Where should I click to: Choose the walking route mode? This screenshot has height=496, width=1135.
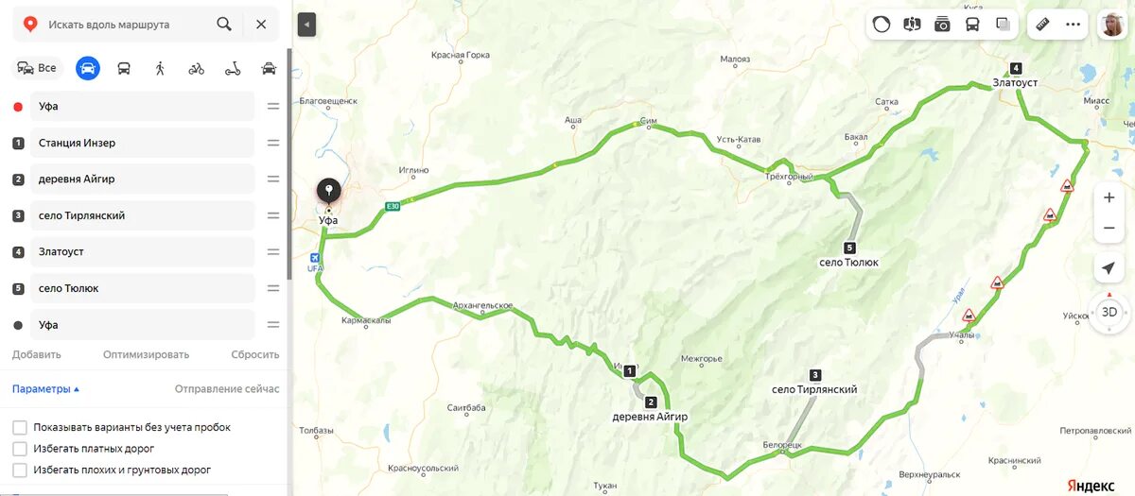pos(160,68)
